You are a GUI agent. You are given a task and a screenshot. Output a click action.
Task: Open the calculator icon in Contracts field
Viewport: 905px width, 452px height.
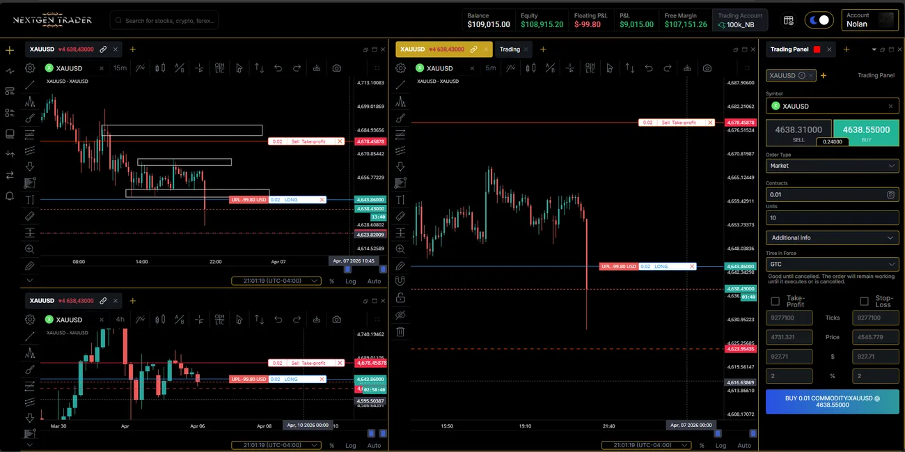tap(890, 195)
